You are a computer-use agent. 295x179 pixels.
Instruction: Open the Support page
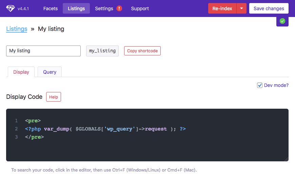click(x=140, y=8)
